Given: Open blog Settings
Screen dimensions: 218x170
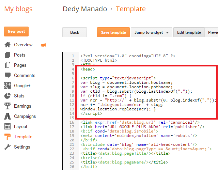Looking at the screenshot, I should pos(22,147).
